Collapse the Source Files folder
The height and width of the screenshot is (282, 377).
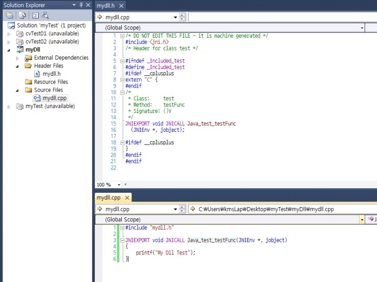click(x=17, y=91)
